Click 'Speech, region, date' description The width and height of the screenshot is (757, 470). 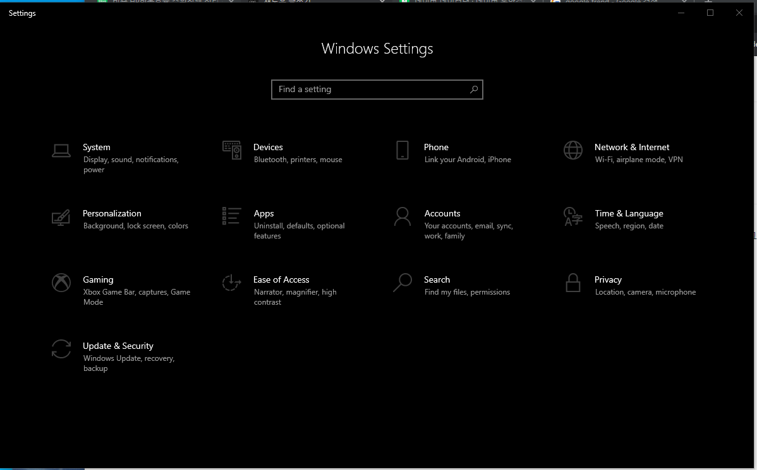(x=629, y=226)
